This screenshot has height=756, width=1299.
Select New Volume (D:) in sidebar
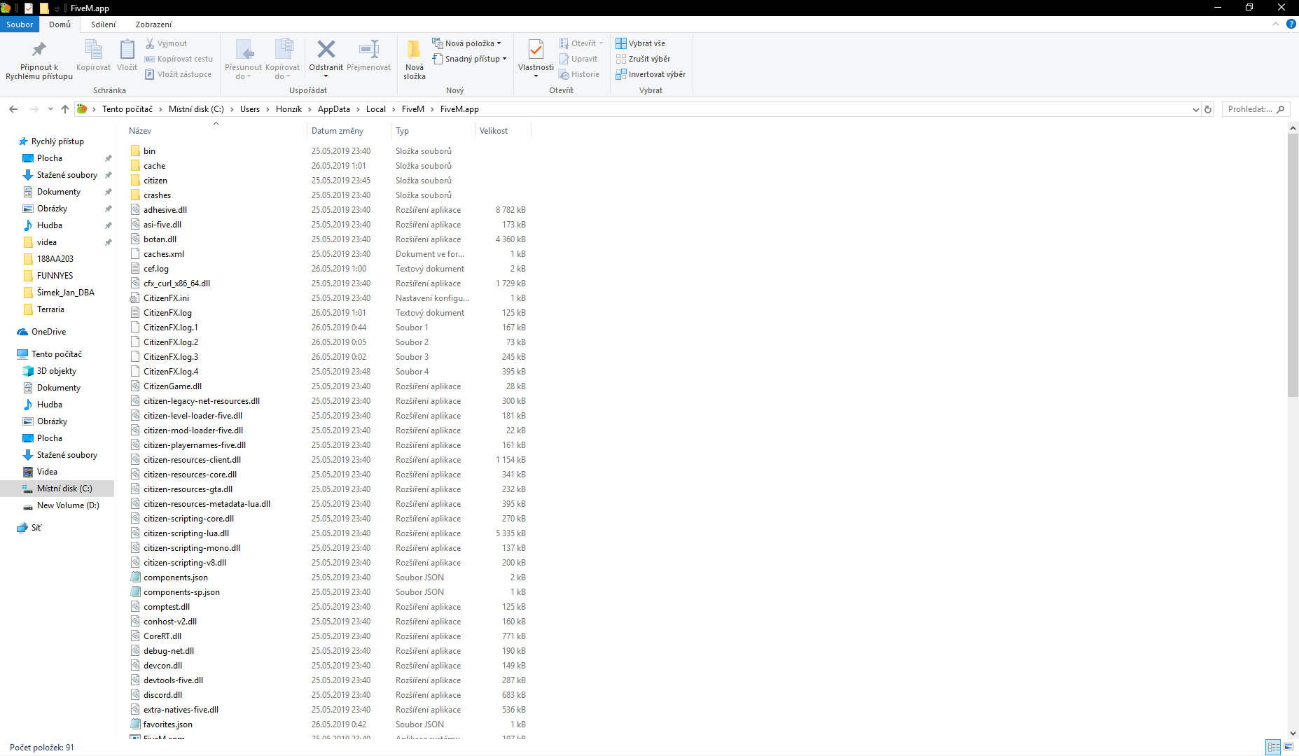pyautogui.click(x=67, y=505)
